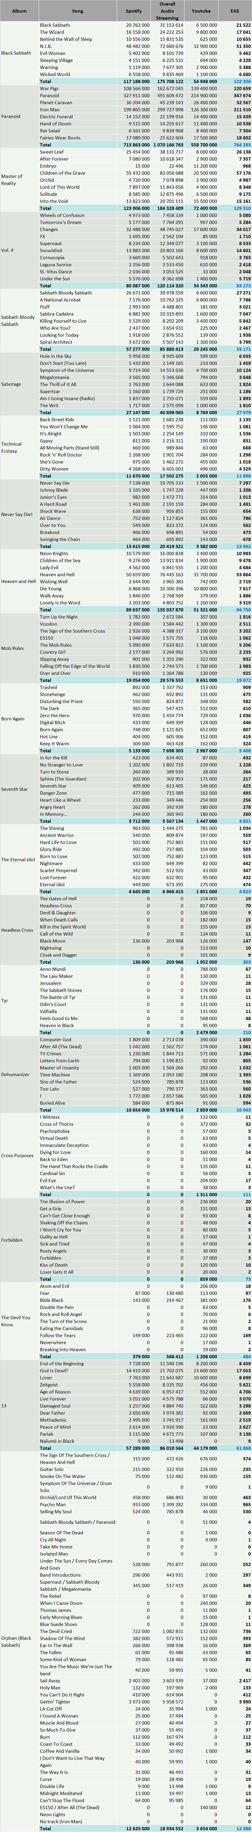Click the song Hole in the Sky
Image resolution: width=252 pixels, height=1832 pixels.
(55, 356)
